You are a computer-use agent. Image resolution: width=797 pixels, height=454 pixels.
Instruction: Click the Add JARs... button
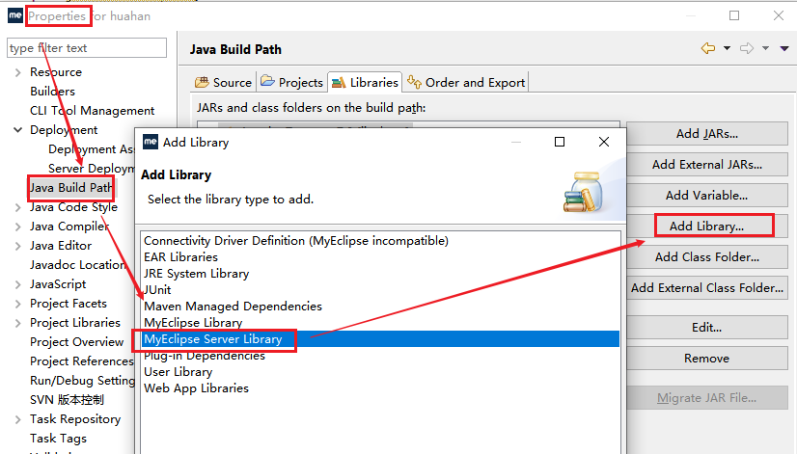pyautogui.click(x=707, y=134)
